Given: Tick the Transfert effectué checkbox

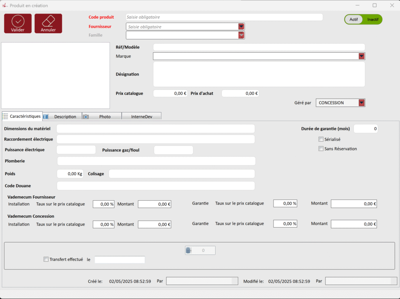Looking at the screenshot, I should (x=46, y=259).
